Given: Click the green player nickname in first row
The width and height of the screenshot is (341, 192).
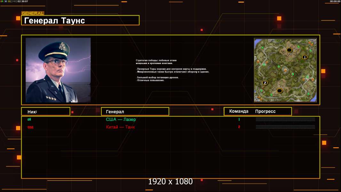Looking at the screenshot, I should pyautogui.click(x=29, y=119).
